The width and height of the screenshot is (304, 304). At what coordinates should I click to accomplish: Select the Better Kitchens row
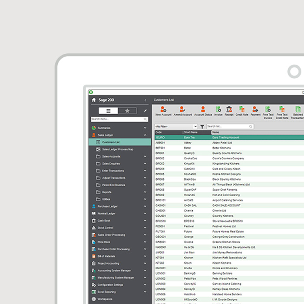pyautogui.click(x=229, y=148)
